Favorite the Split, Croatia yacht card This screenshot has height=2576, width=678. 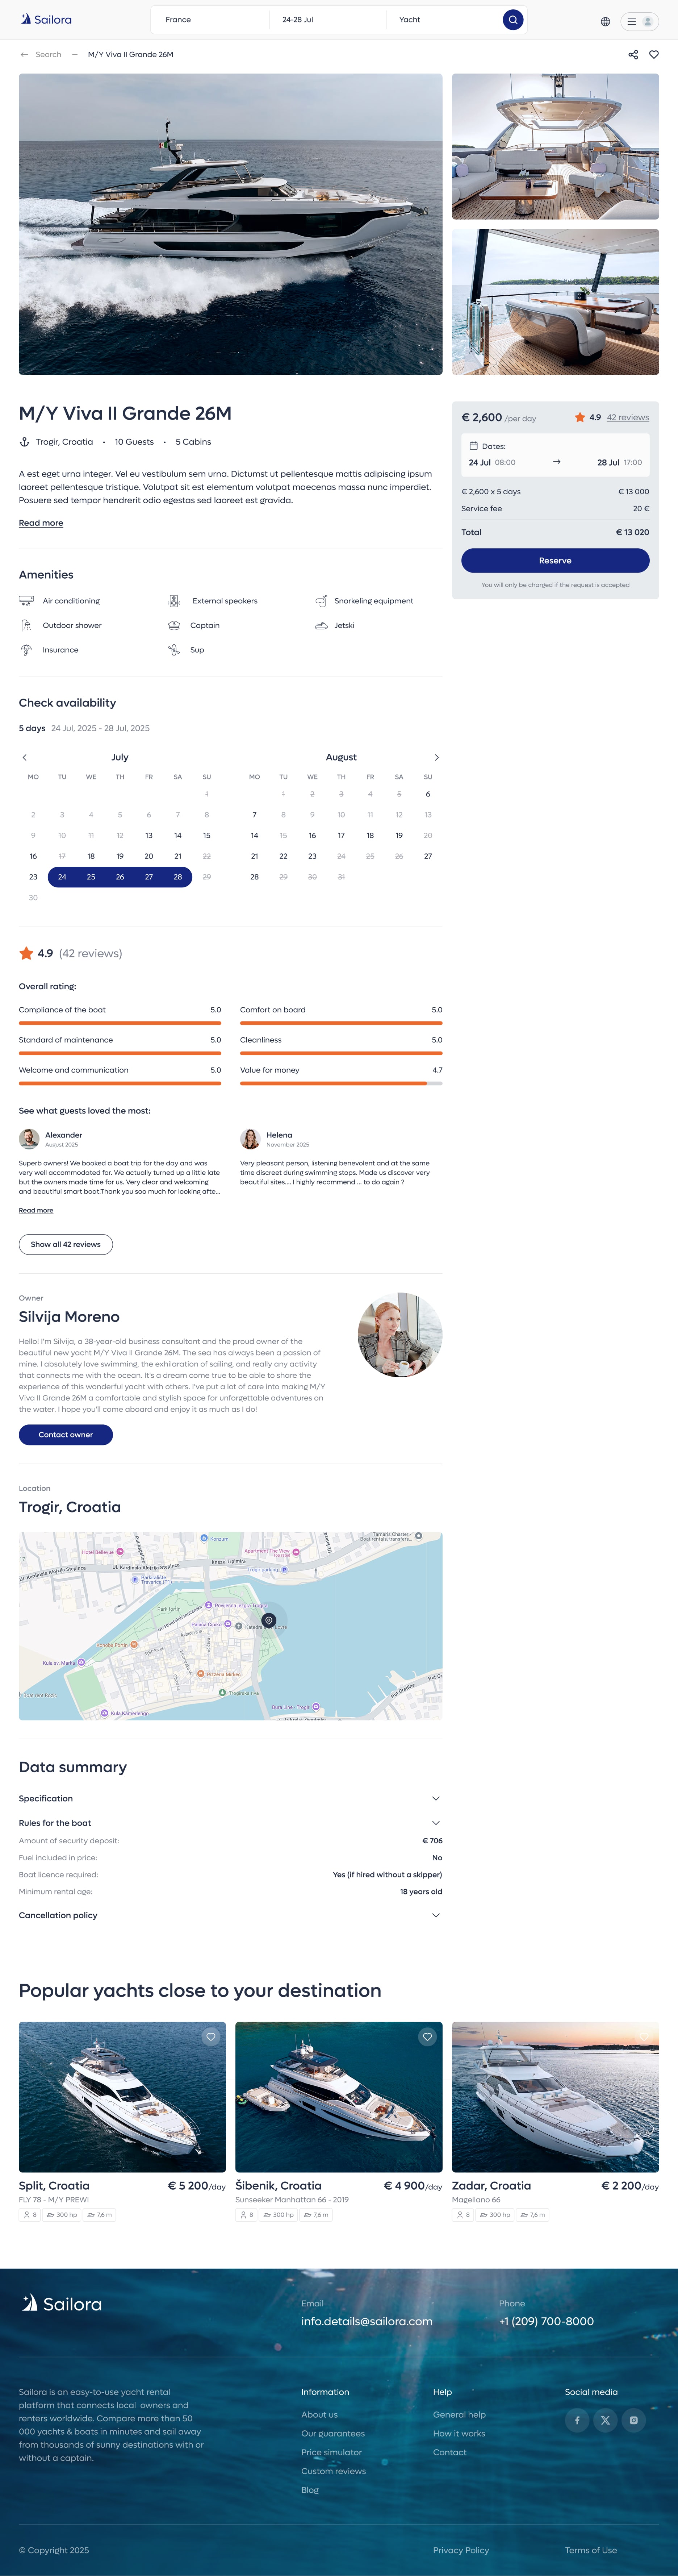point(211,2037)
